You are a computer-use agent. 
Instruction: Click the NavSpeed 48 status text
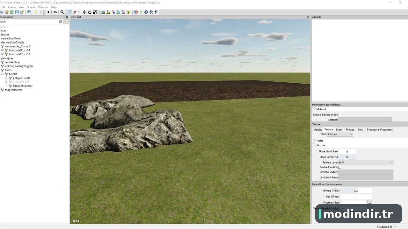[387, 227]
